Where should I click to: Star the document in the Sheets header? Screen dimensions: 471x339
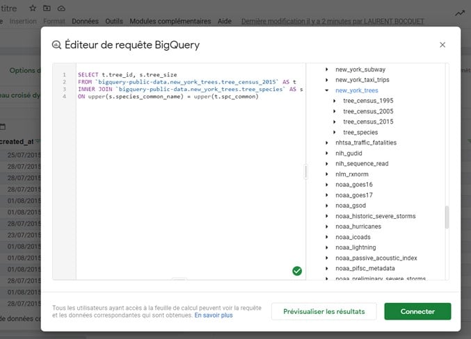(x=33, y=8)
